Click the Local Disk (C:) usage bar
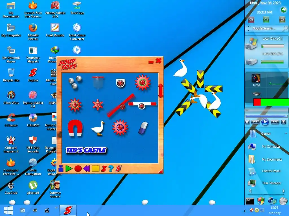 pyautogui.click(x=273, y=46)
